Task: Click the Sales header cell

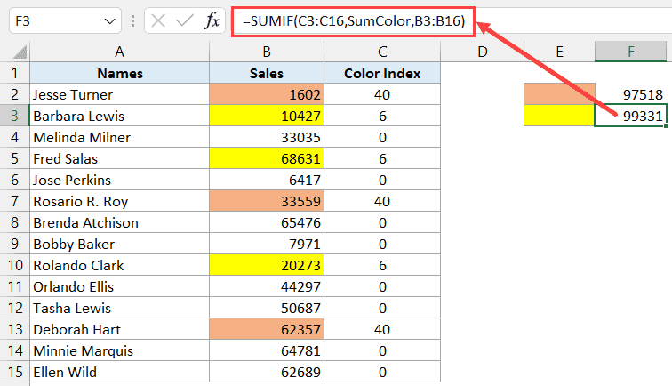Action: tap(267, 73)
